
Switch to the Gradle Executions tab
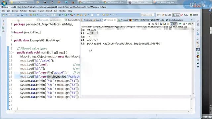click(174, 20)
